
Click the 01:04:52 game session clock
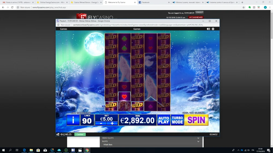click(x=213, y=134)
